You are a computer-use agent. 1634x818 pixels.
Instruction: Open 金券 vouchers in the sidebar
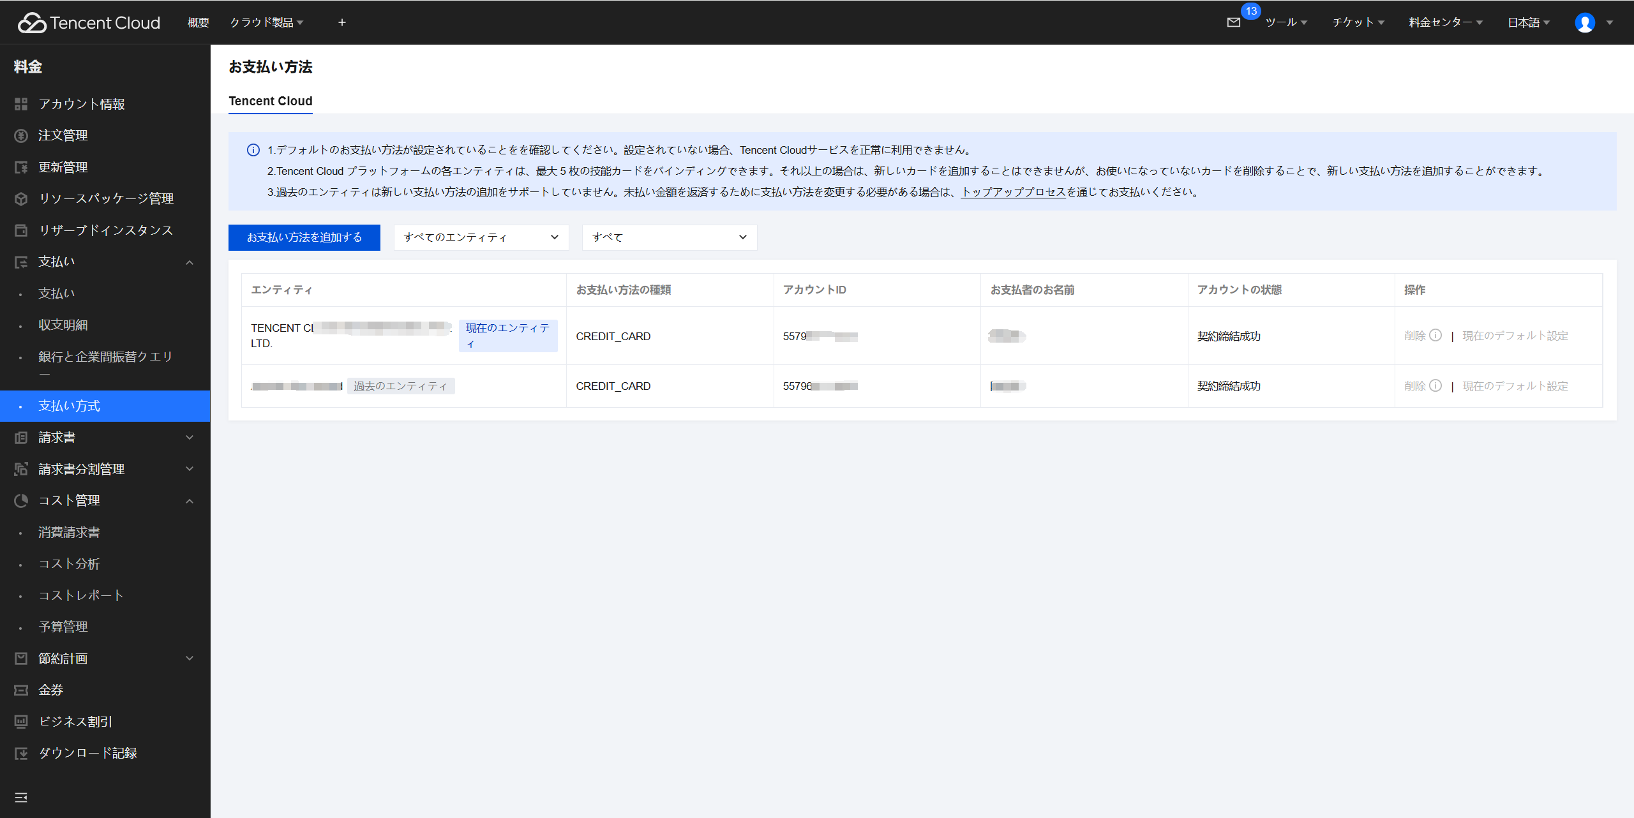[51, 690]
